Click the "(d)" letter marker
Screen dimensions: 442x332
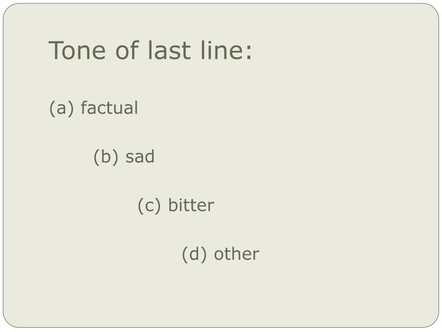pos(195,254)
